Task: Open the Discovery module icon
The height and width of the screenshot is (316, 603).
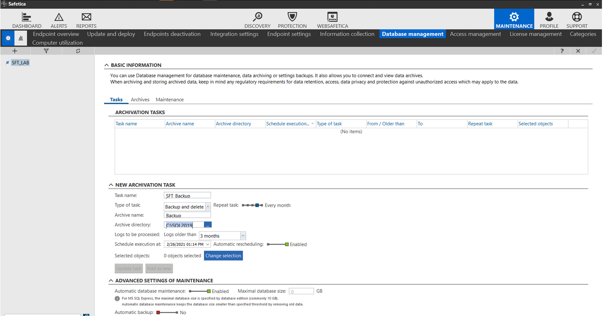Action: click(257, 17)
